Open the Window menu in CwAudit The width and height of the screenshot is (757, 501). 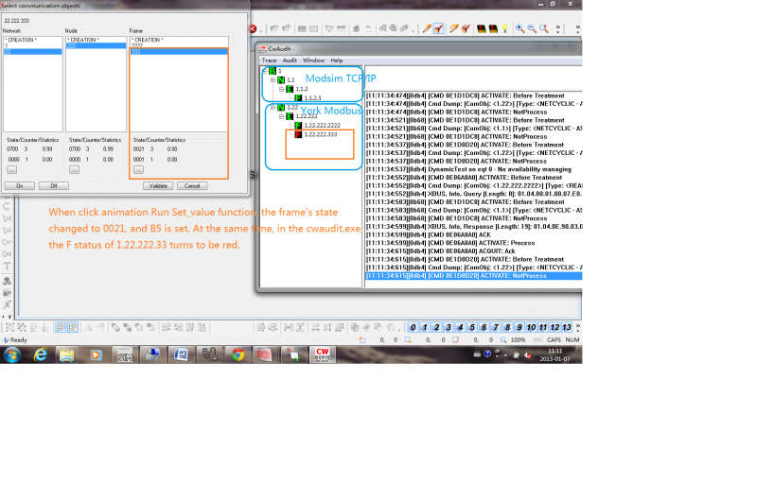coord(313,60)
